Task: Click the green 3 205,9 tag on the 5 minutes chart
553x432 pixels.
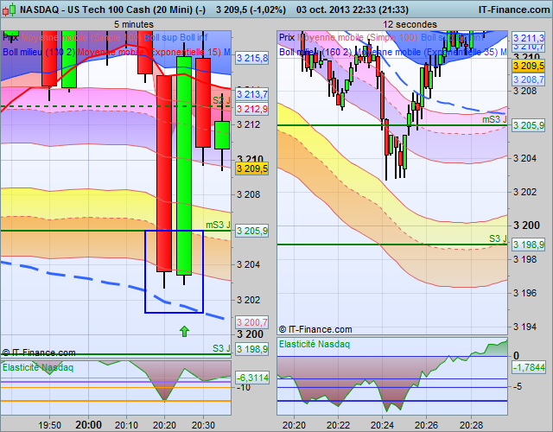Action: click(251, 231)
